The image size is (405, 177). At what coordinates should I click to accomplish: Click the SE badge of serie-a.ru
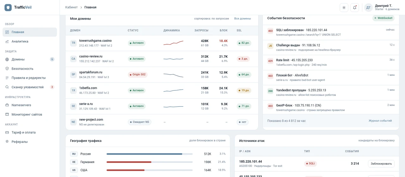(73, 106)
